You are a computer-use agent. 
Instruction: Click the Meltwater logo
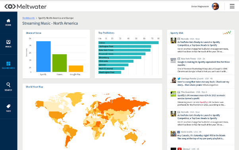click(25, 7)
